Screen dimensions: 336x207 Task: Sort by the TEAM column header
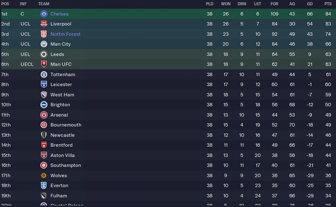(44, 4)
